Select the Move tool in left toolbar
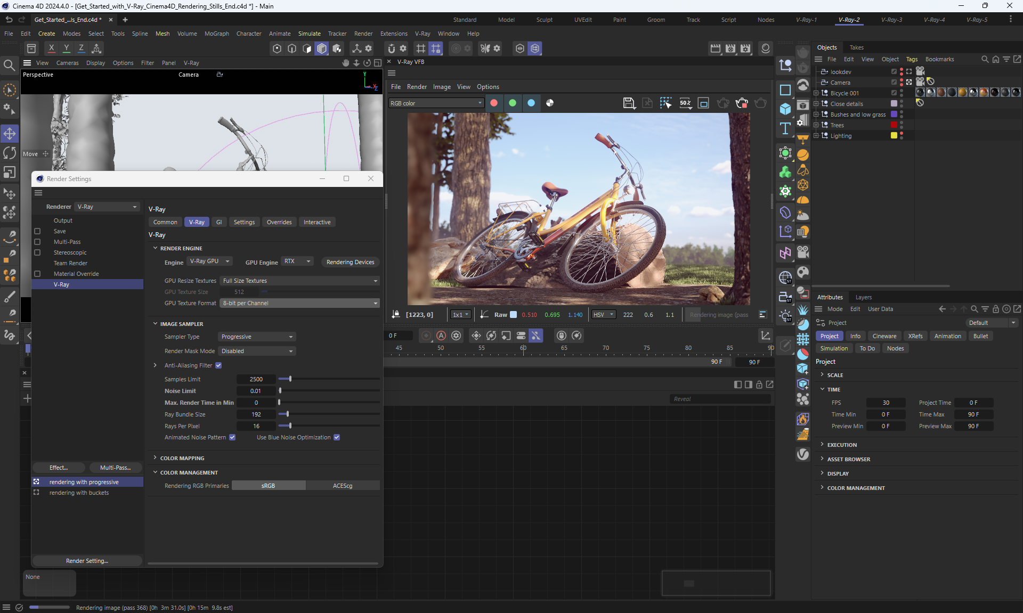The width and height of the screenshot is (1023, 613). point(10,133)
